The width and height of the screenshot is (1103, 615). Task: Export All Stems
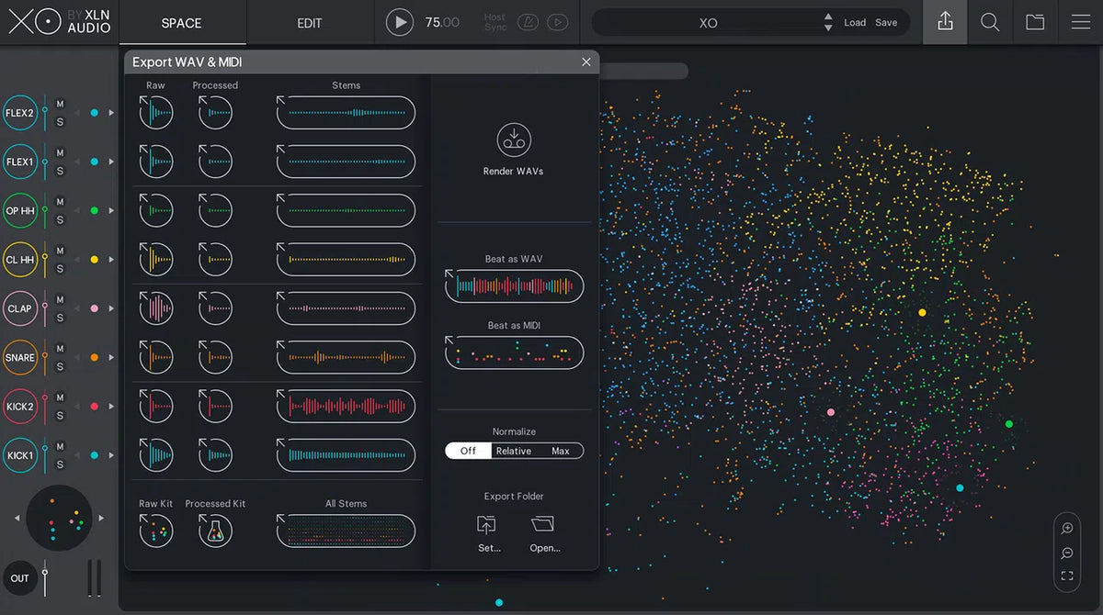(345, 530)
